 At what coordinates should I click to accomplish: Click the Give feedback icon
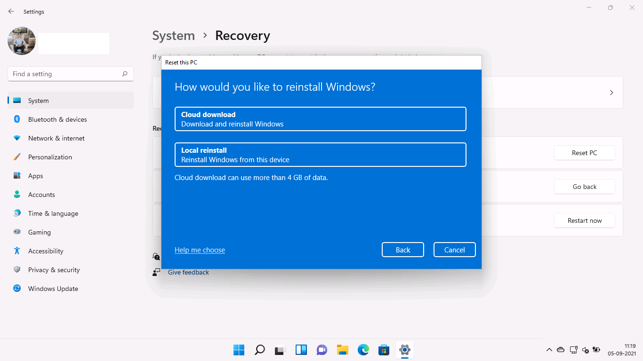pos(156,272)
